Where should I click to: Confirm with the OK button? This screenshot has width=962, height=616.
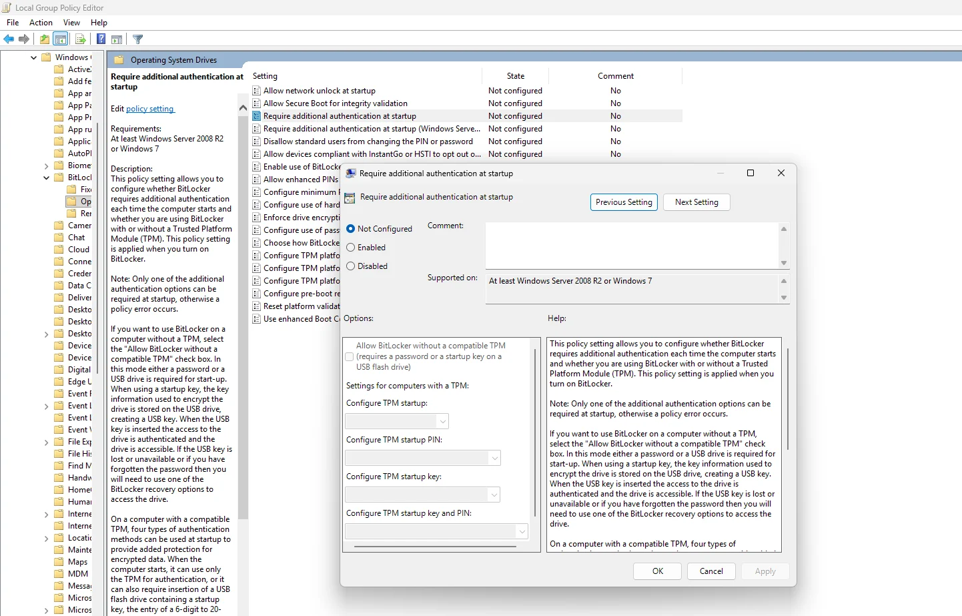click(658, 571)
